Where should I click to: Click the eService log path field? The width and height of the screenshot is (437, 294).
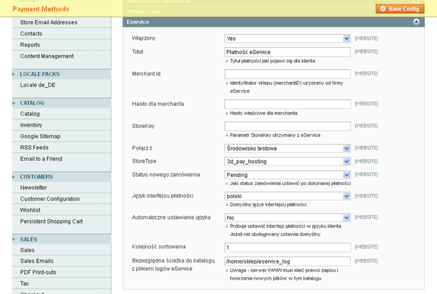(288, 261)
